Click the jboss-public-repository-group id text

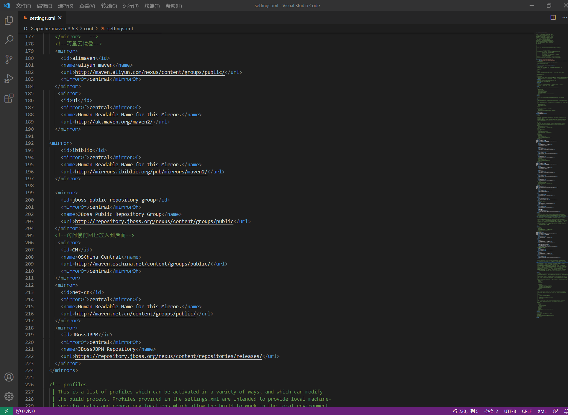114,200
